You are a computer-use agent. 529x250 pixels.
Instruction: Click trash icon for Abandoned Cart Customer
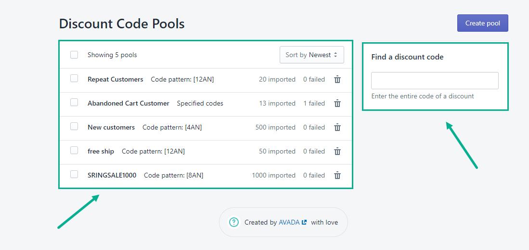(x=337, y=104)
